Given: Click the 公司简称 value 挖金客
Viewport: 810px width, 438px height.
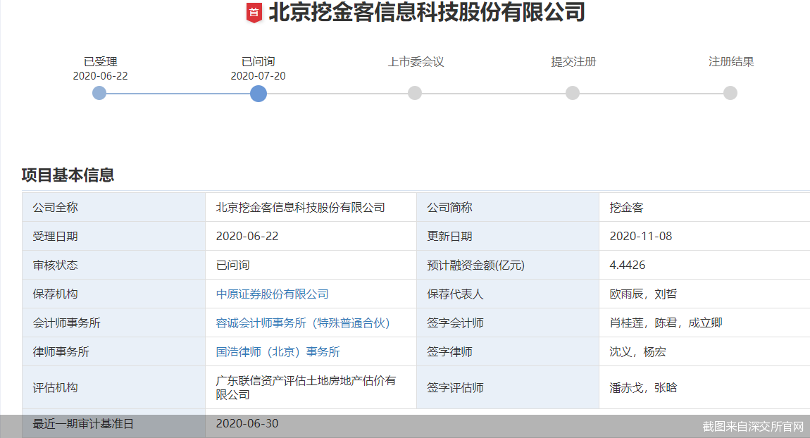Looking at the screenshot, I should click(x=627, y=208).
